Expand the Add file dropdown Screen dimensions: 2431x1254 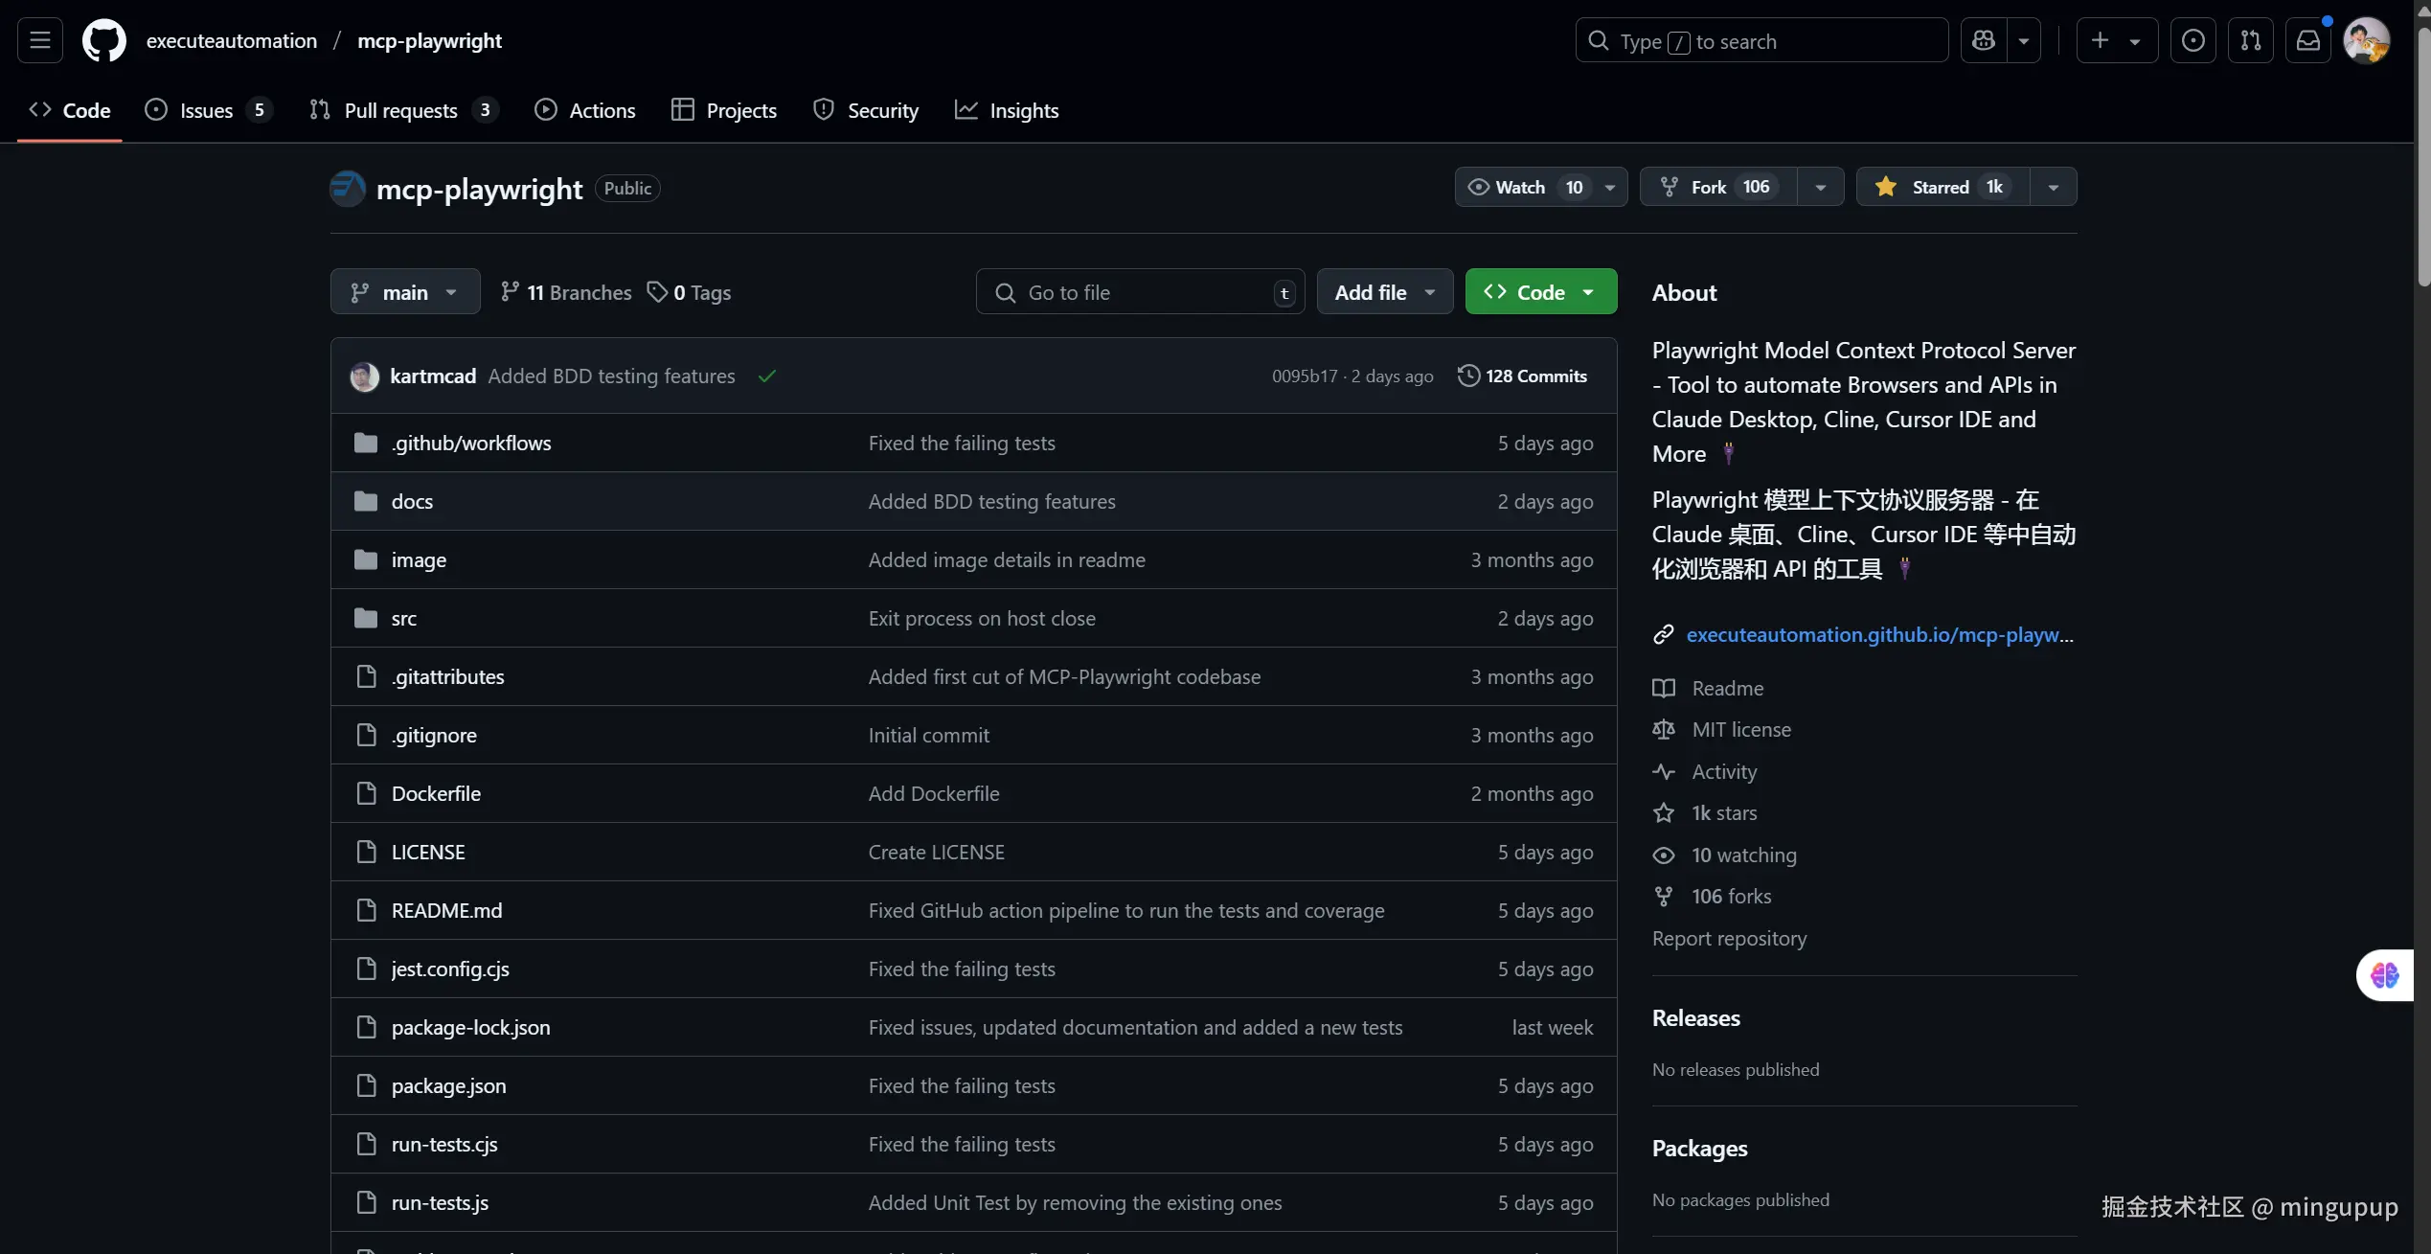tap(1384, 292)
